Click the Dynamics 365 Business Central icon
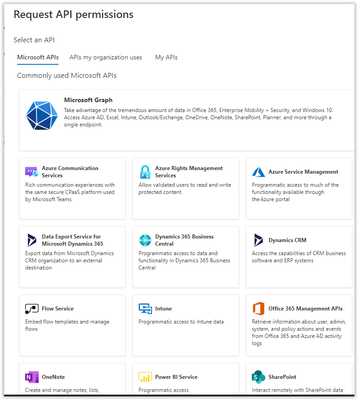 click(145, 240)
